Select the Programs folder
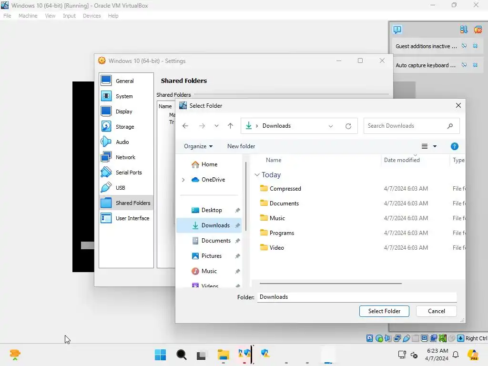The width and height of the screenshot is (488, 366). pos(282,233)
